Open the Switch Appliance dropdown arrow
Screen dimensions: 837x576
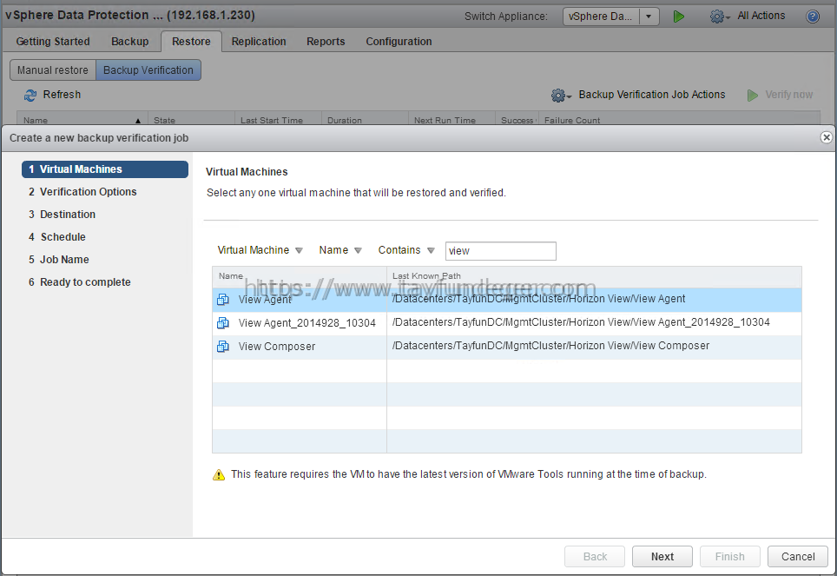pos(649,17)
